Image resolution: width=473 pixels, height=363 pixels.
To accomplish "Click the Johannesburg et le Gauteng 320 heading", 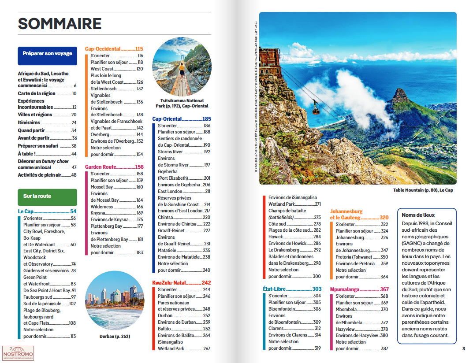I will pos(359,215).
